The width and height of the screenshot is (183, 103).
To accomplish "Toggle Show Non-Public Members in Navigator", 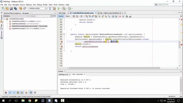I will pos(18,92).
